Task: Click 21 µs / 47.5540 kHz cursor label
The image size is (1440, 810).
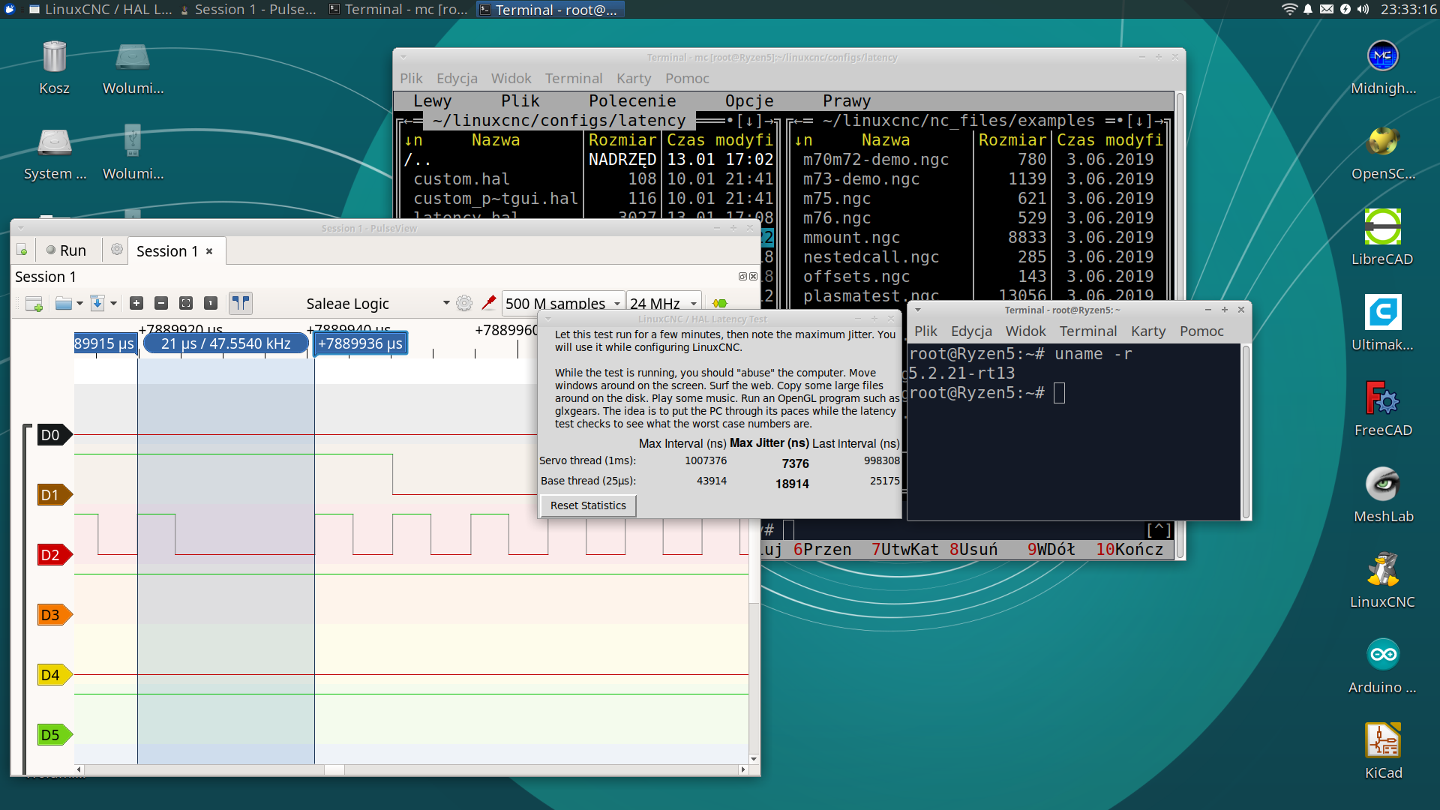Action: pyautogui.click(x=226, y=343)
